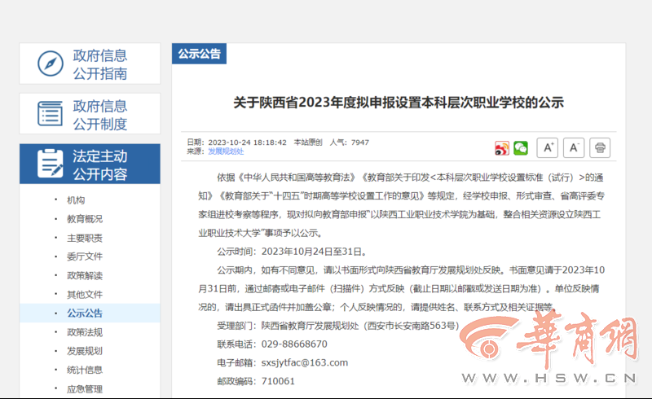This screenshot has height=399, width=652.
Task: Click the article title 关于陕西省2023年度拟申报设置本科层次职业学校的公示
Action: pos(399,103)
